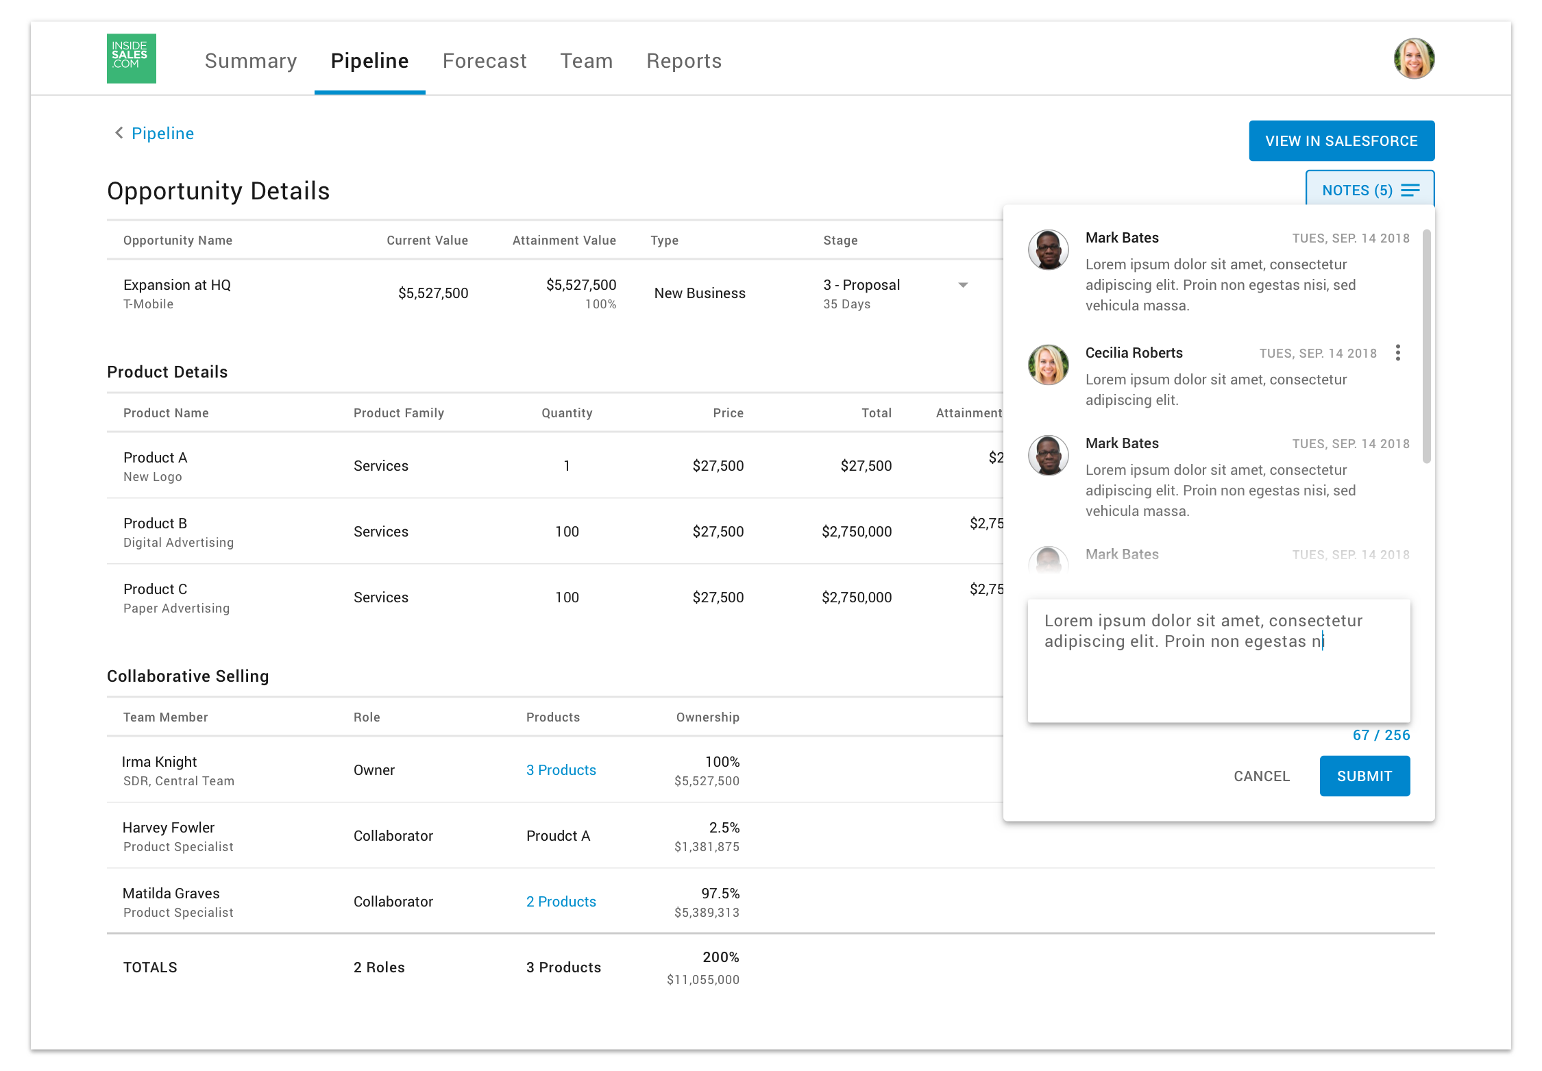The height and width of the screenshot is (1071, 1542).
Task: Open the Forecast tab
Action: pos(485,61)
